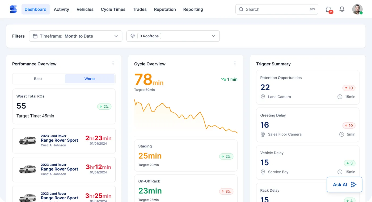Open the Reputation tab
The height and width of the screenshot is (202, 372).
[165, 9]
